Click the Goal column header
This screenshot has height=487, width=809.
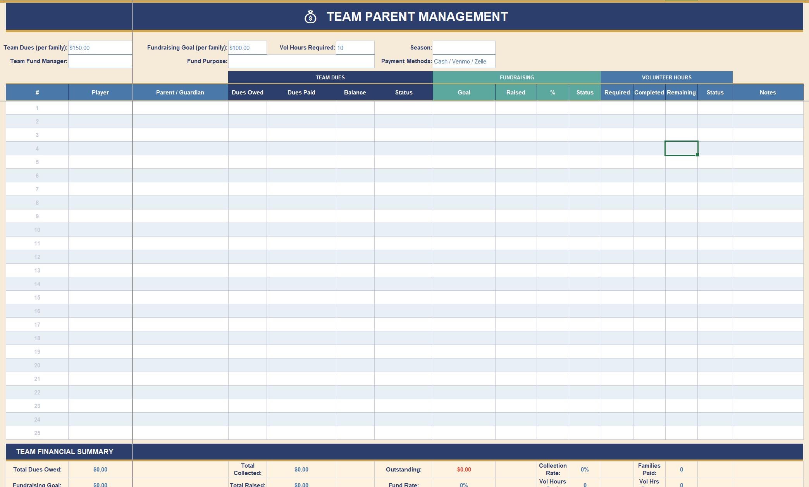[464, 93]
